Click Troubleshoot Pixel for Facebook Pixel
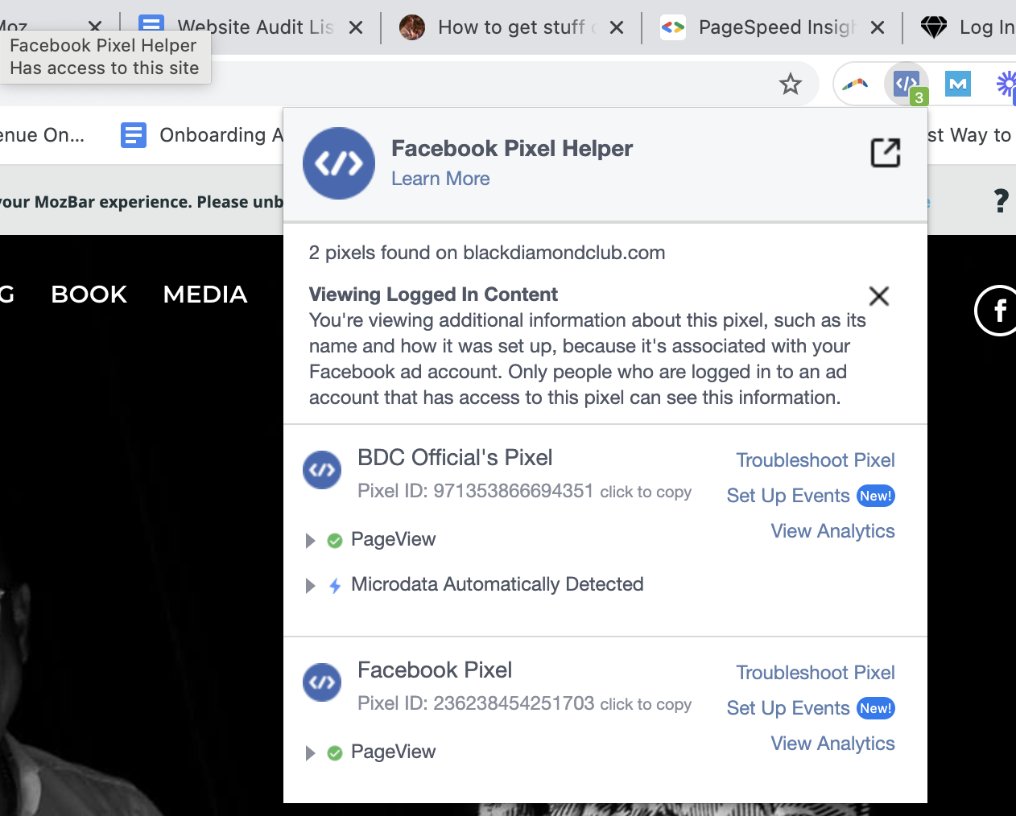The image size is (1016, 816). tap(816, 673)
